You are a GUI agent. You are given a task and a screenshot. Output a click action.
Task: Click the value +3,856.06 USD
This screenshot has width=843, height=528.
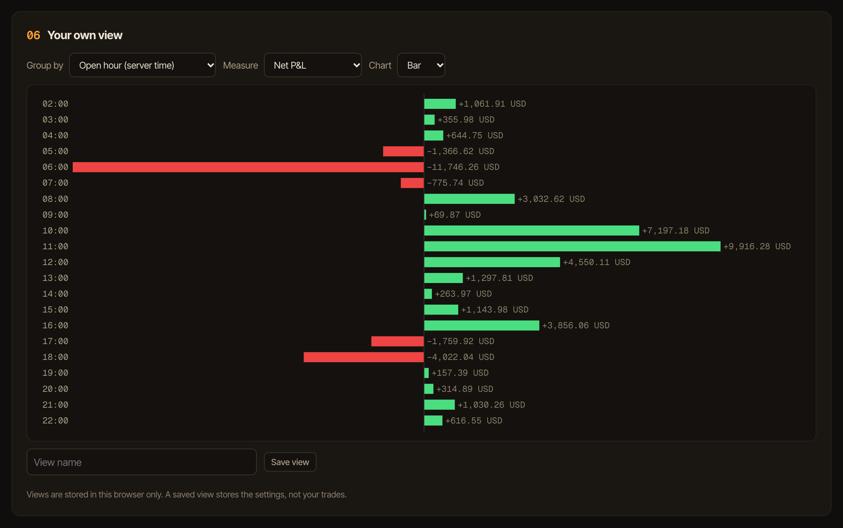coord(576,325)
